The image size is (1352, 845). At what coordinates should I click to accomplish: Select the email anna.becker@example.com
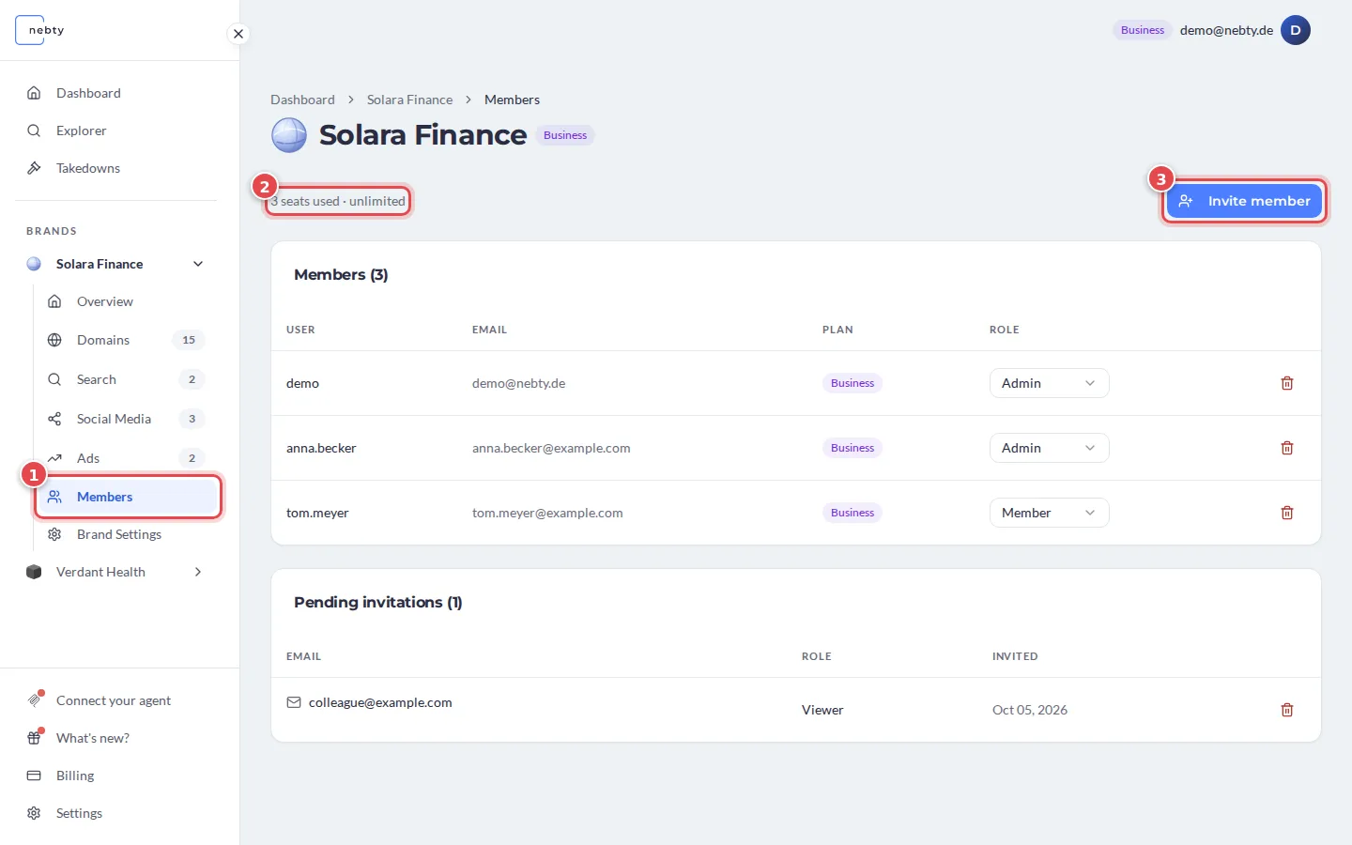[551, 448]
